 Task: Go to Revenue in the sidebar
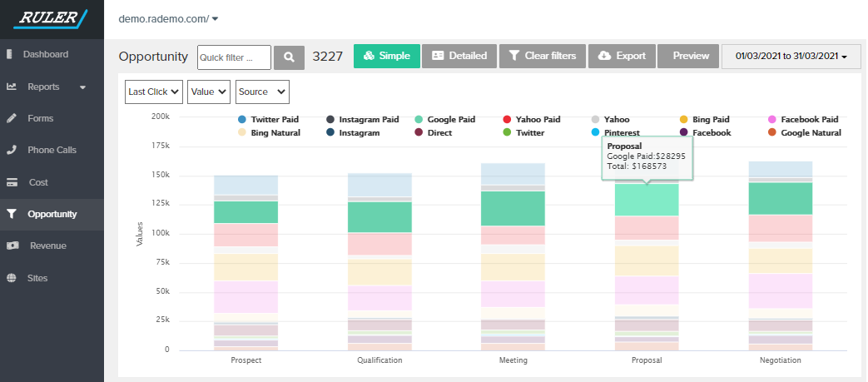click(x=47, y=246)
